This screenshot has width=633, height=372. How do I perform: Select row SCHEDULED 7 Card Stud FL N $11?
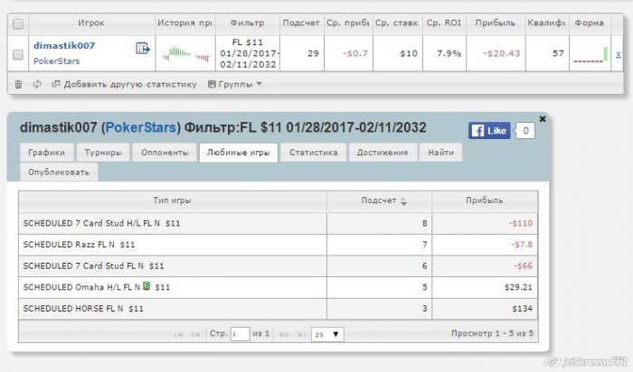pos(279,266)
